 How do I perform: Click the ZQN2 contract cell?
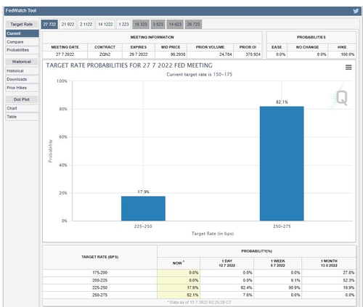click(105, 54)
